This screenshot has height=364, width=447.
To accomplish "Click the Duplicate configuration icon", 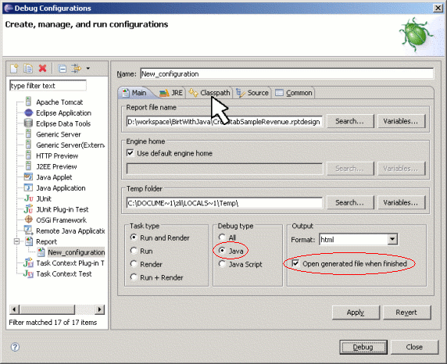I will [28, 69].
